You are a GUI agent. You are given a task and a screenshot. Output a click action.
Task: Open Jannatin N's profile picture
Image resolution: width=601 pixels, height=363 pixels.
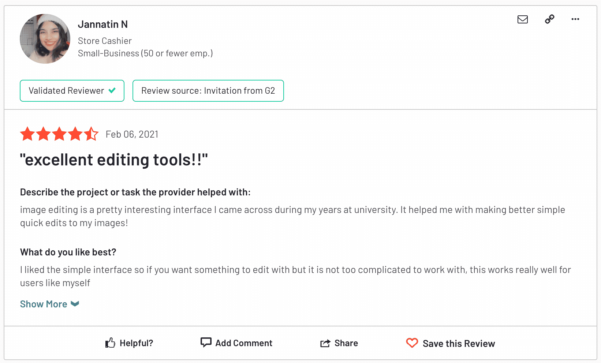click(45, 39)
